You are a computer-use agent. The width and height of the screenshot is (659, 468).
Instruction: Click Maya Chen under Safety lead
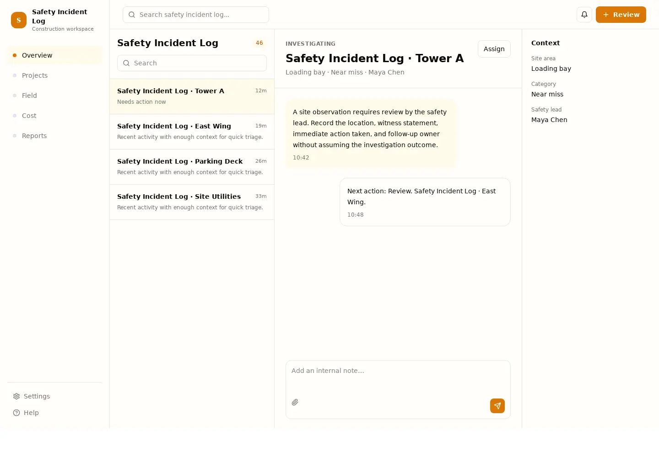tap(549, 120)
